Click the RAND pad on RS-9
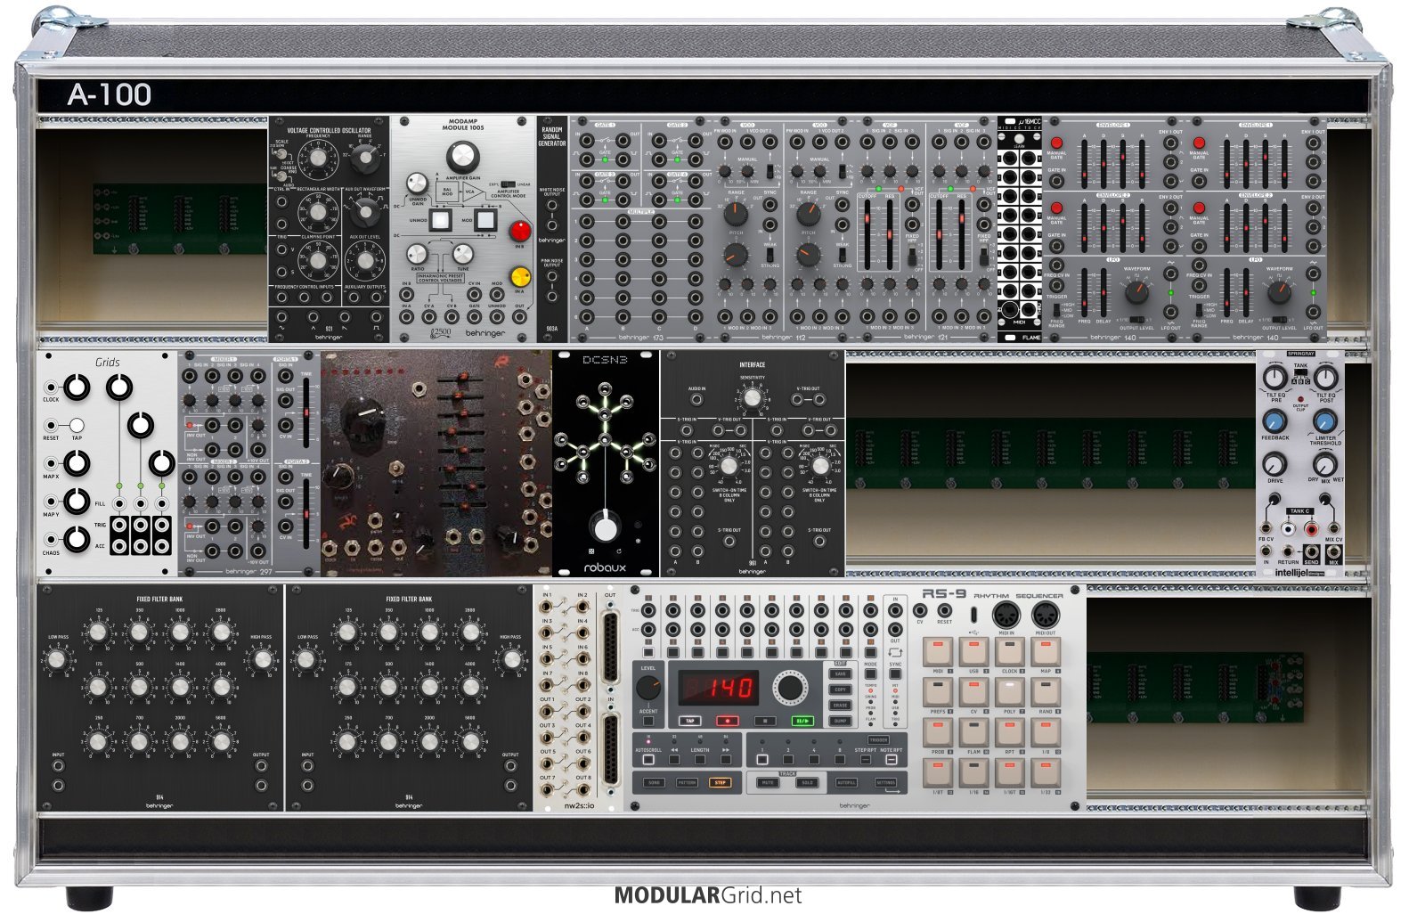 [1046, 692]
